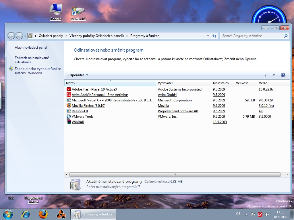Image resolution: width=294 pixels, height=220 pixels.
Task: Change the view with the view icon
Action: [267, 75]
